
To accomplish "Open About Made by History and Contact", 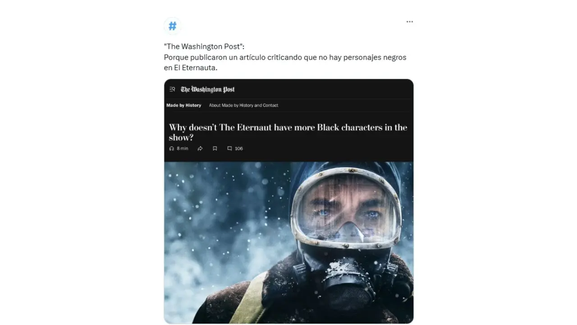I will click(x=243, y=105).
